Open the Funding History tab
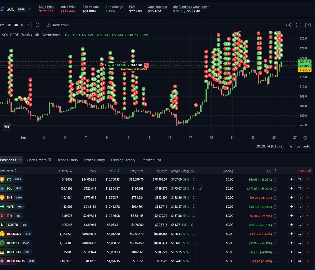 (123, 160)
